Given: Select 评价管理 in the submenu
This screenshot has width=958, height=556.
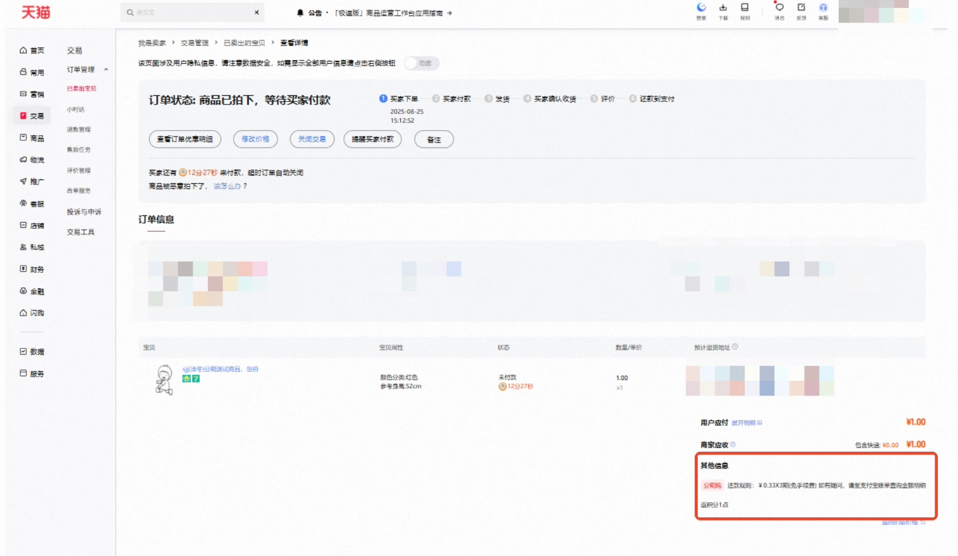Looking at the screenshot, I should (x=79, y=170).
